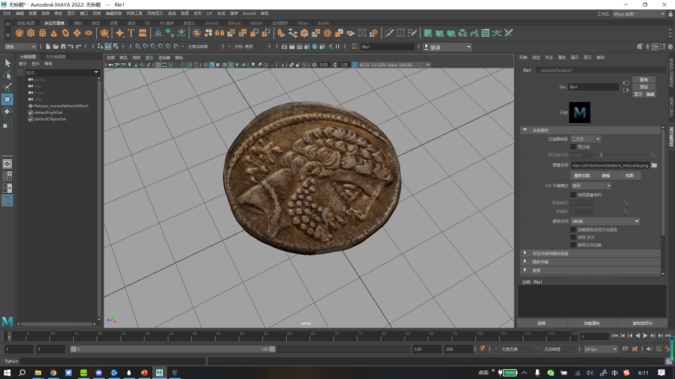Click the lock workspace icon
This screenshot has width=675, height=379.
pyautogui.click(x=670, y=14)
